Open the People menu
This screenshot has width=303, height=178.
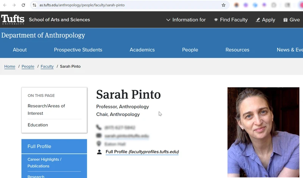click(190, 50)
